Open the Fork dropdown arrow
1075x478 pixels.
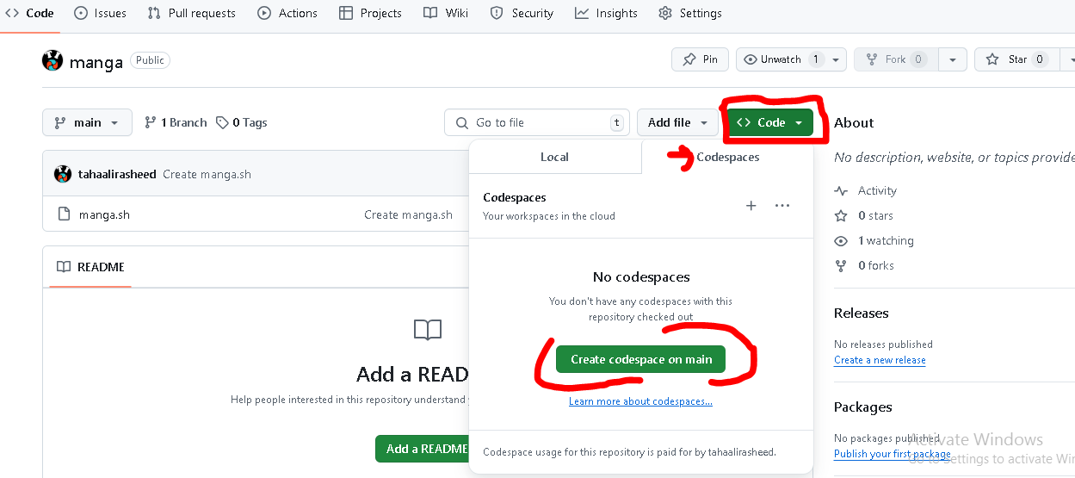tap(952, 59)
